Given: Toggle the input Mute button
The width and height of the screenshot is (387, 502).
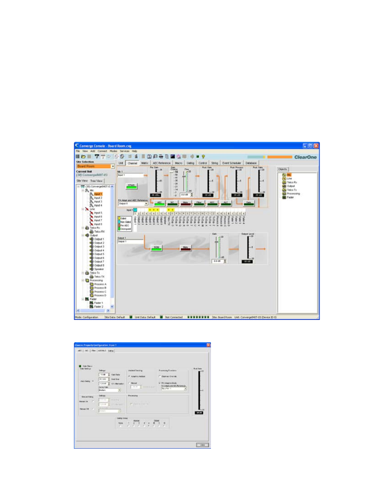Looking at the screenshot, I should [185, 203].
